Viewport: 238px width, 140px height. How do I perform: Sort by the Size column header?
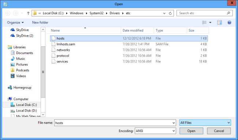[x=198, y=30]
